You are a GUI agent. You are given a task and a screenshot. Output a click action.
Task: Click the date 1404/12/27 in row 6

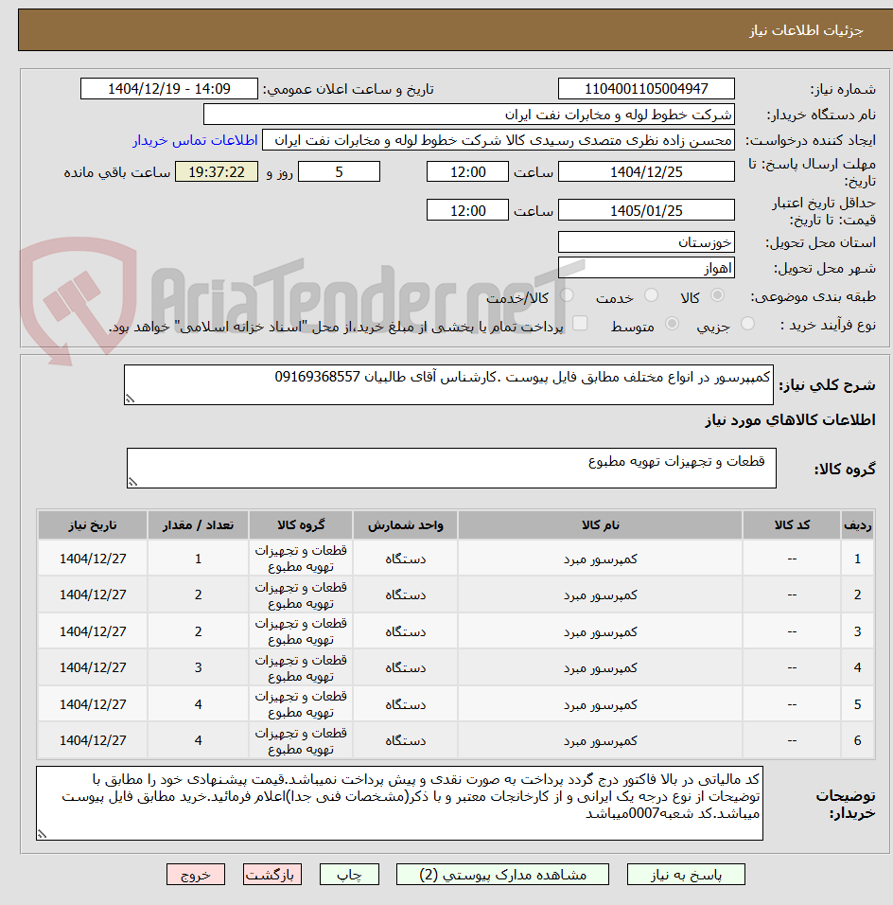[x=93, y=740]
